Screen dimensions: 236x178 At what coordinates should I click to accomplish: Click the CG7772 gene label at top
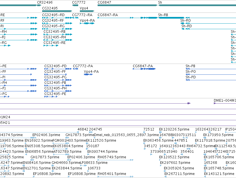tap(79, 2)
